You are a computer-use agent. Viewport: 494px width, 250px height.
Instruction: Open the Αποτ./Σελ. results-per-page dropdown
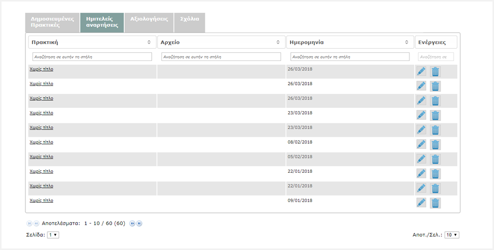point(452,235)
